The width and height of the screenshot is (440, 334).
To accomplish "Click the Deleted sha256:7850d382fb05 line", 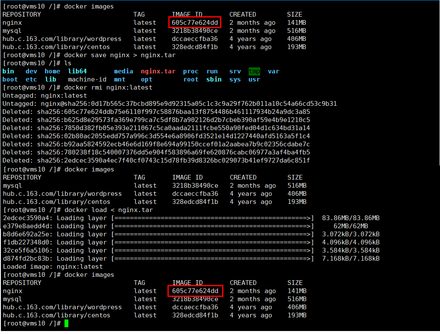I will coord(156,128).
